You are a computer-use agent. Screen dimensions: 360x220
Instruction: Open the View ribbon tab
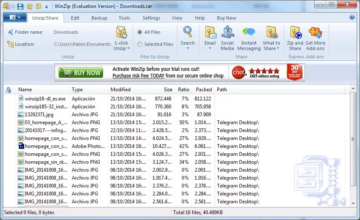(177, 18)
